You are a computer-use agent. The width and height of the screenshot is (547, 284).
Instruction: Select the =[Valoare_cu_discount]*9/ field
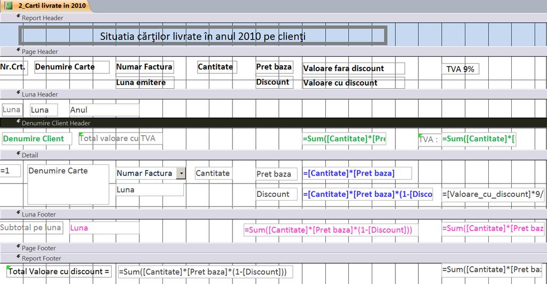493,194
